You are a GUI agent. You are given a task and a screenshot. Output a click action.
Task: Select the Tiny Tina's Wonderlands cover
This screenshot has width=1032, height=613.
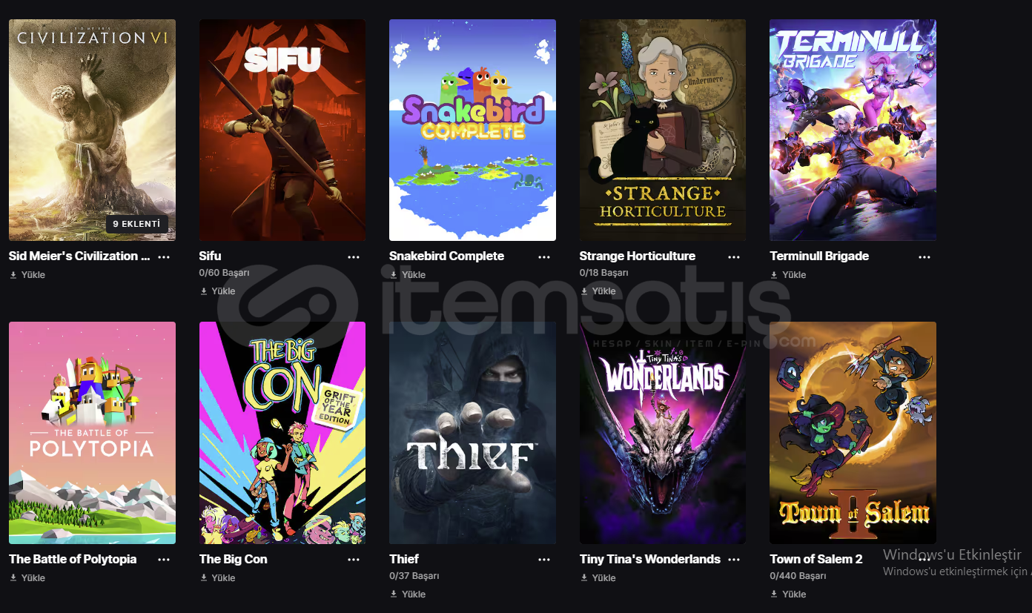coord(663,433)
